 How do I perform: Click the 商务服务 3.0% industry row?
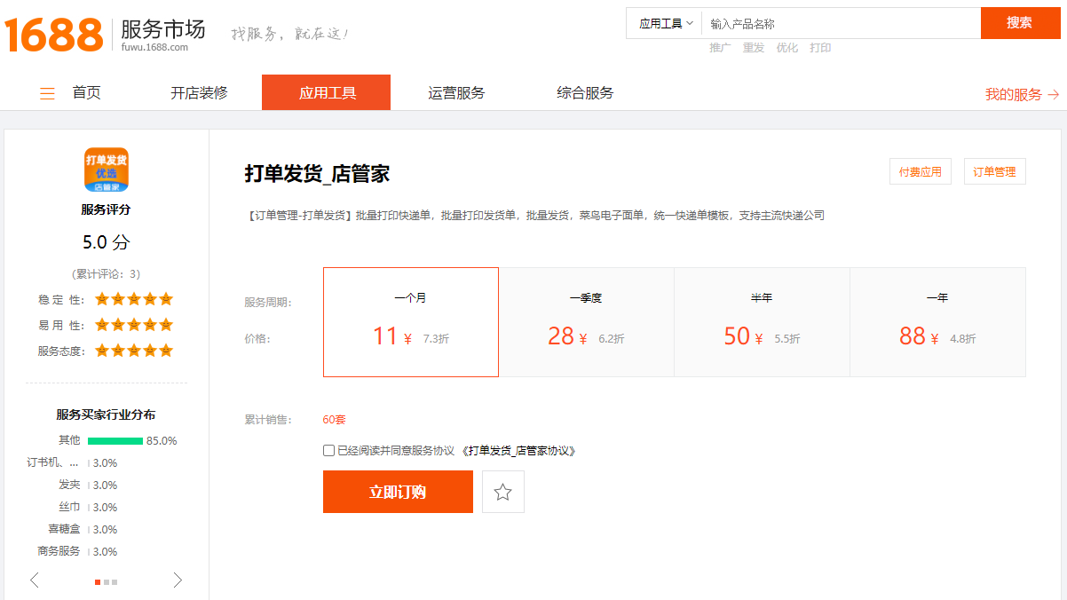pyautogui.click(x=77, y=551)
